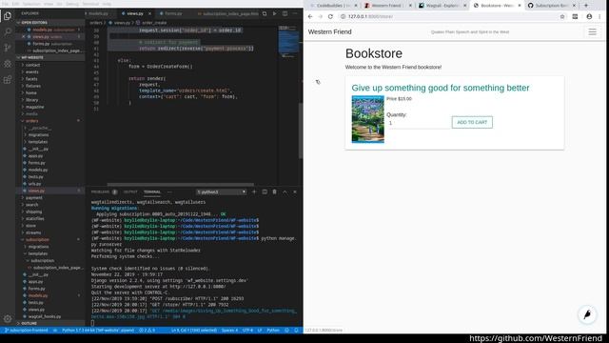Screen dimensions: 609x343
Task: Show the OUTPUT panel tab
Action: click(130, 192)
